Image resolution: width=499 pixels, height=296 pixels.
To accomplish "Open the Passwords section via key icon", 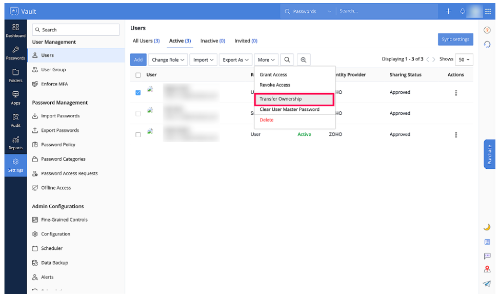I will click(x=15, y=53).
